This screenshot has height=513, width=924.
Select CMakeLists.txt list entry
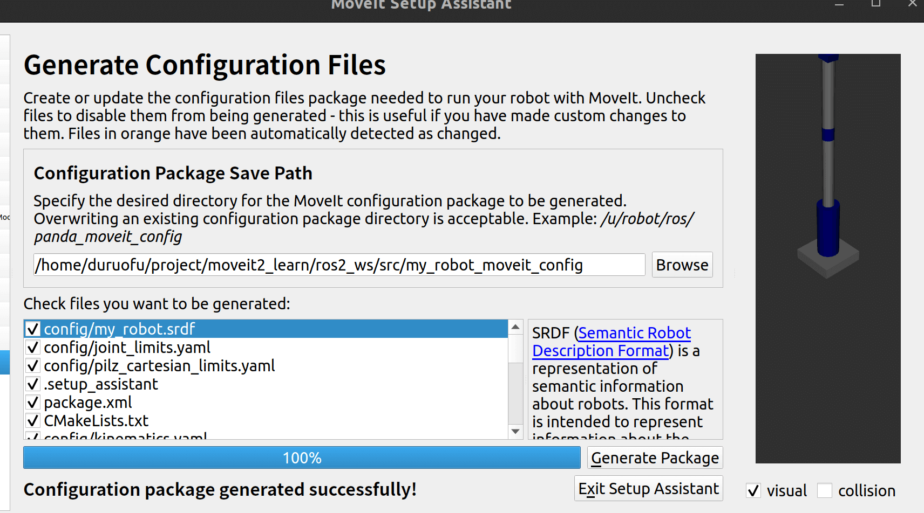point(96,420)
